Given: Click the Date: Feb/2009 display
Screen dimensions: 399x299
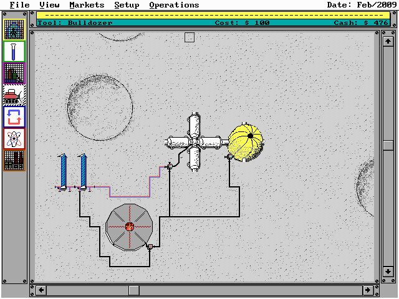Looking at the screenshot, I should 362,5.
